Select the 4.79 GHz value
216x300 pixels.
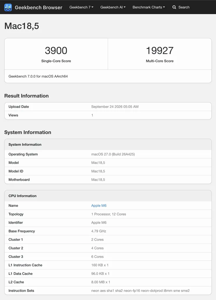pos(99,231)
